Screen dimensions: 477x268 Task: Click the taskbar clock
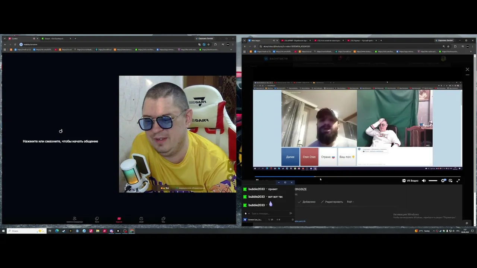tap(465, 231)
